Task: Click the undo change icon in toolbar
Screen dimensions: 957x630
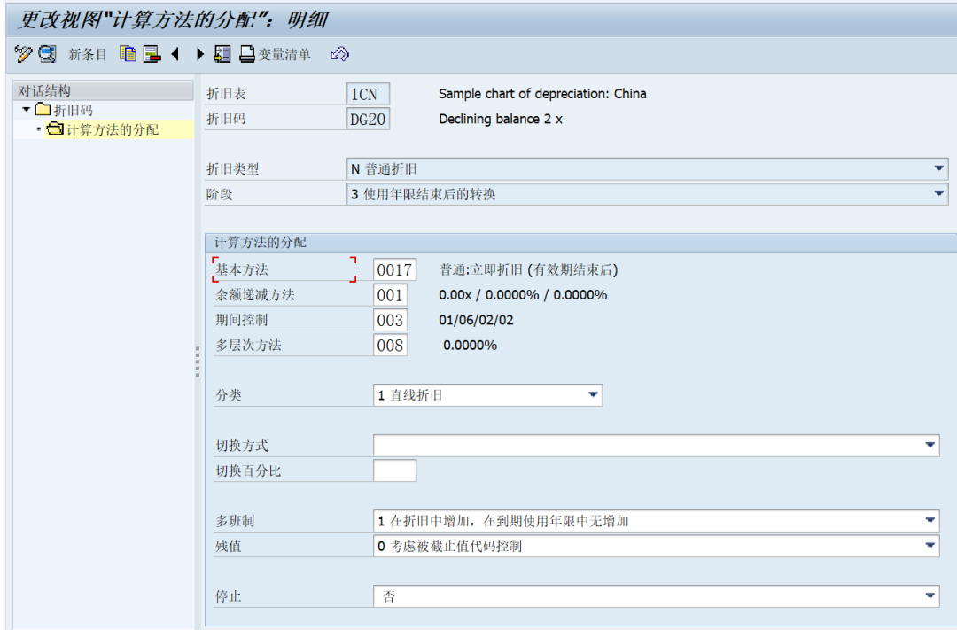Action: click(339, 54)
